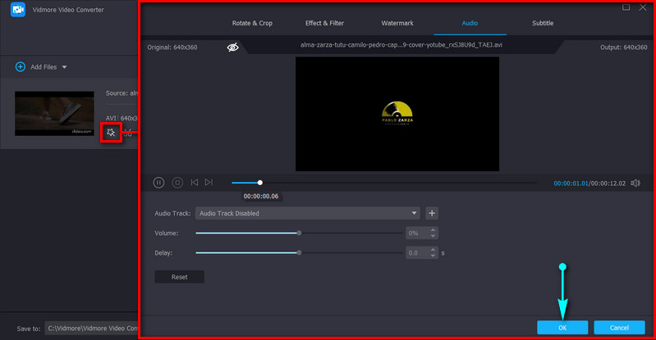Viewport: 656px width, 340px height.
Task: Click the Reset button
Action: pyautogui.click(x=179, y=277)
